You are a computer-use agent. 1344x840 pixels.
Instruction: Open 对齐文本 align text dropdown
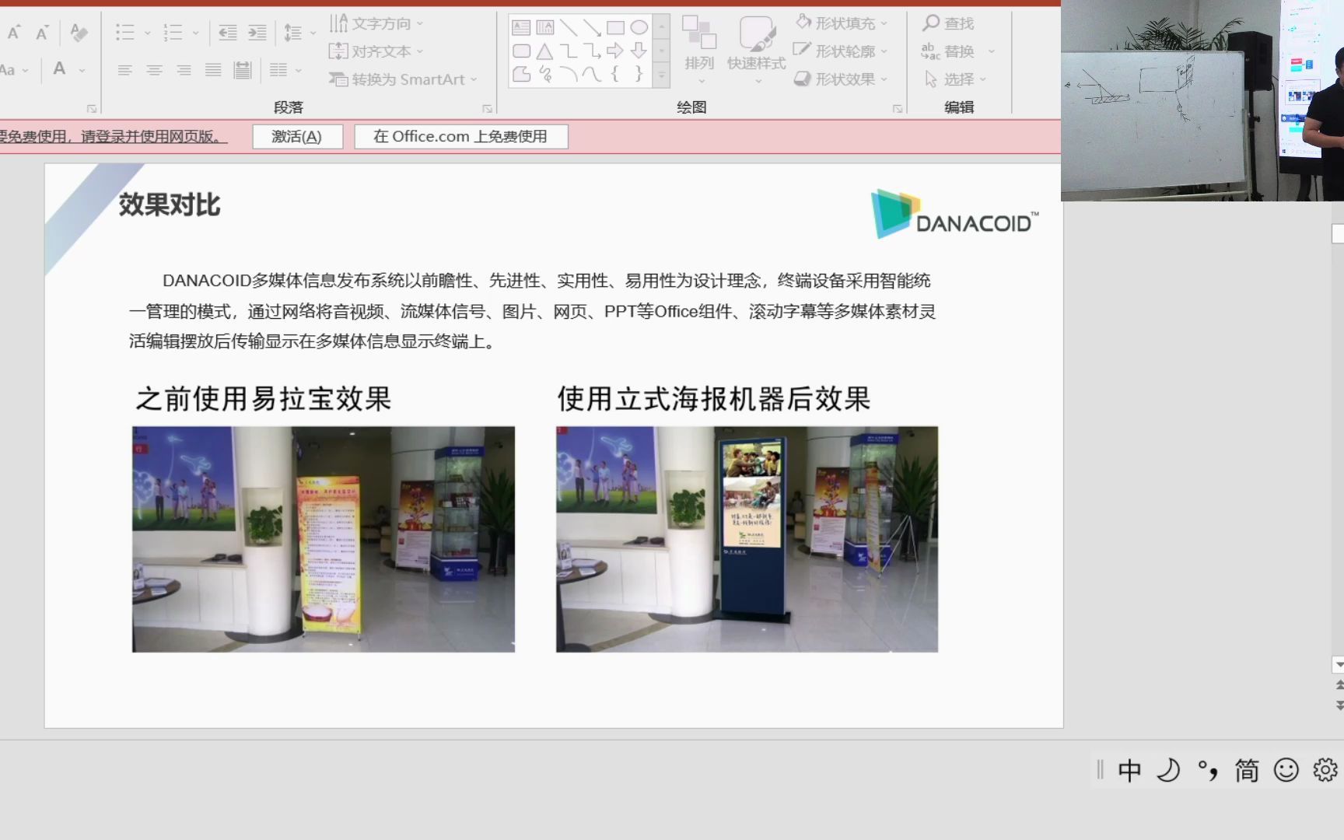376,51
